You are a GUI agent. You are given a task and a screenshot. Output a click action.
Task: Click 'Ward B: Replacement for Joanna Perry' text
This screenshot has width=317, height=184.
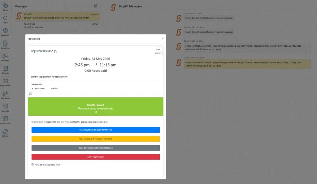click(49, 77)
